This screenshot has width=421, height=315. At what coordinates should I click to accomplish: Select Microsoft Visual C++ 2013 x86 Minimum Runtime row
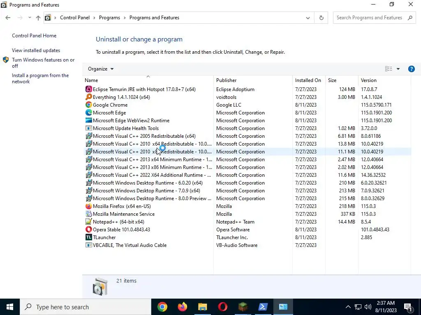[x=247, y=167]
